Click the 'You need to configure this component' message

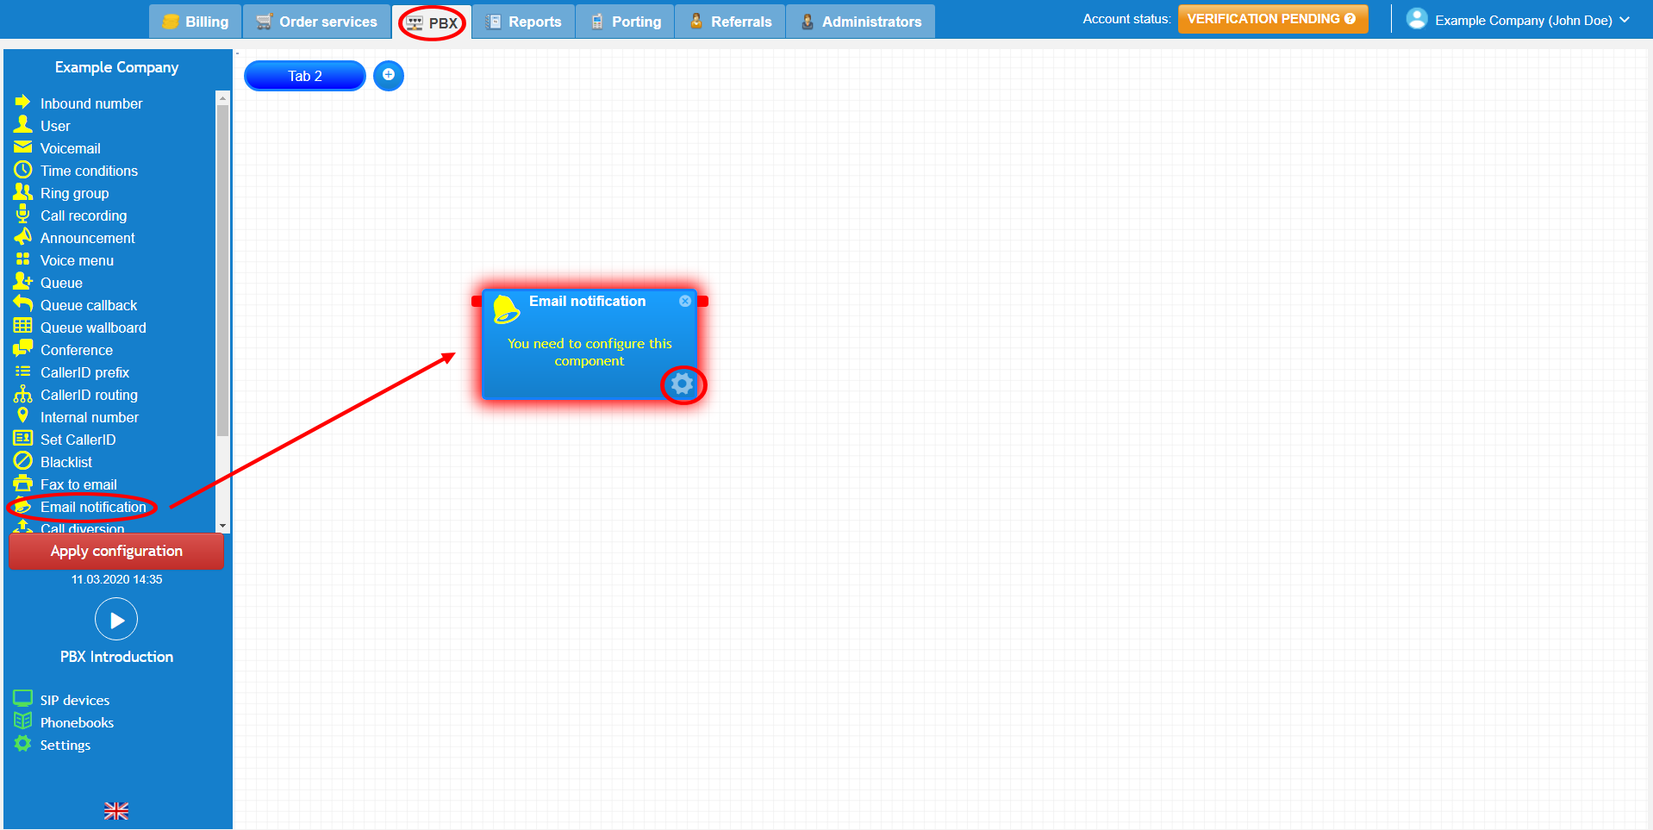tap(589, 352)
